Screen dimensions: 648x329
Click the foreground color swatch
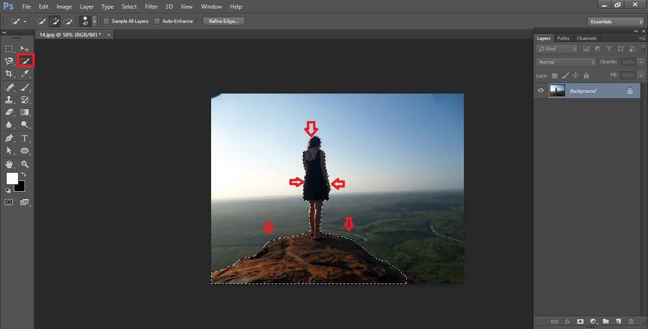(x=12, y=179)
